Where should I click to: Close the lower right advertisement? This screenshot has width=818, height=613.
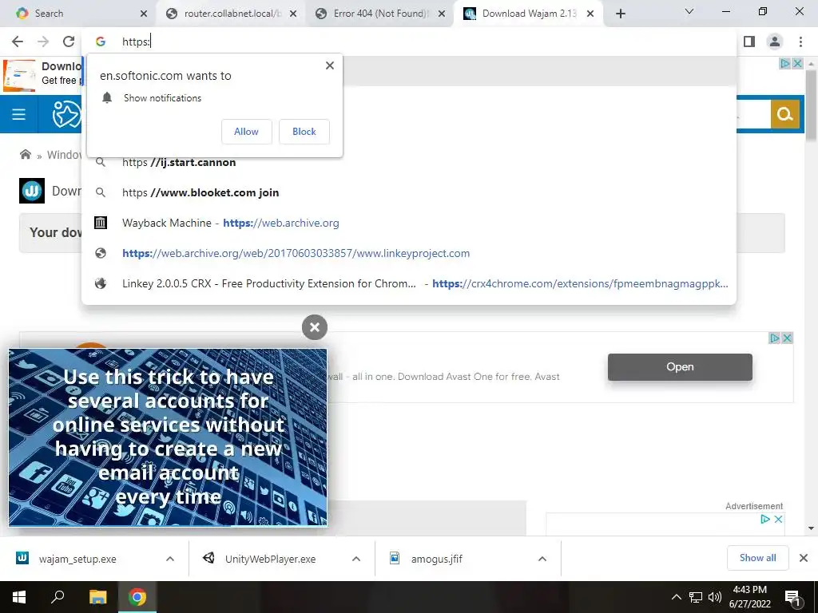pyautogui.click(x=778, y=519)
